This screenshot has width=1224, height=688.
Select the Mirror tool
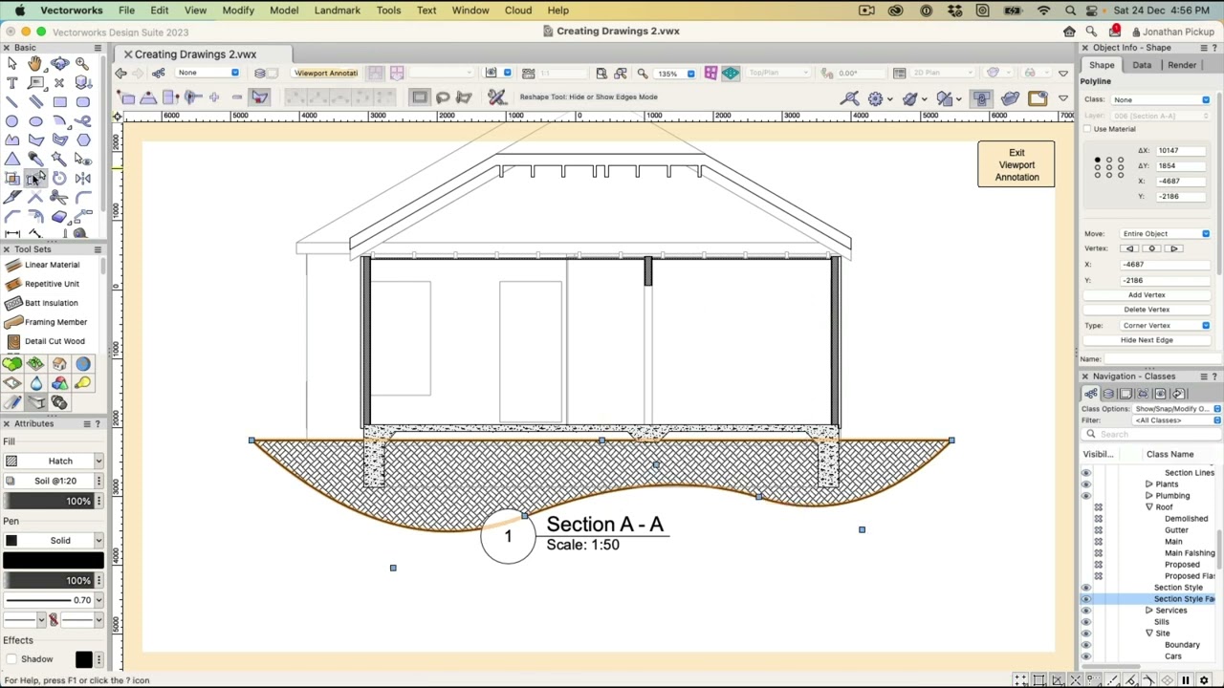82,179
